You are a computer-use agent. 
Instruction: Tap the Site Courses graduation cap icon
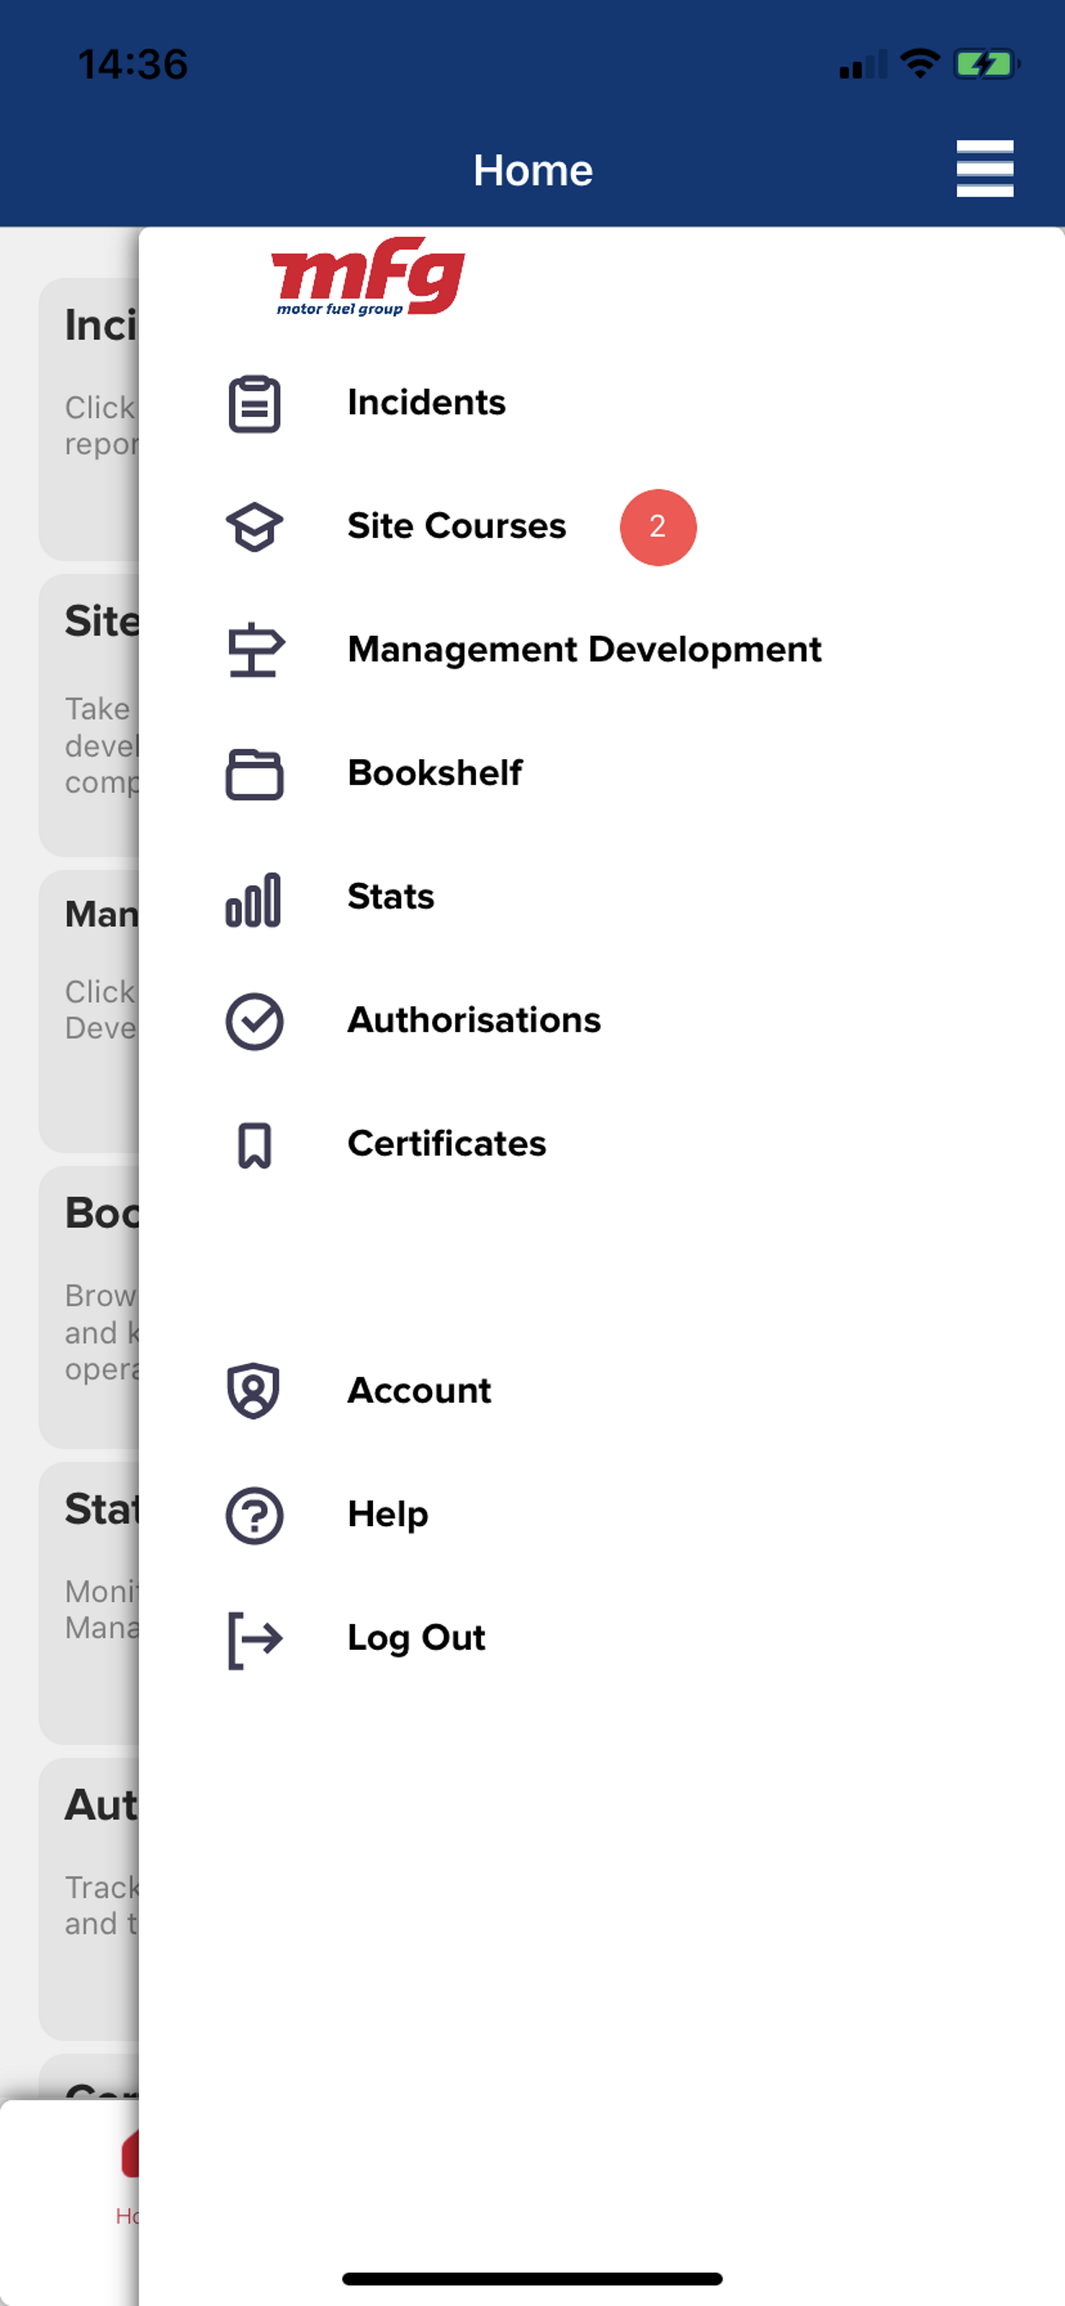point(254,527)
